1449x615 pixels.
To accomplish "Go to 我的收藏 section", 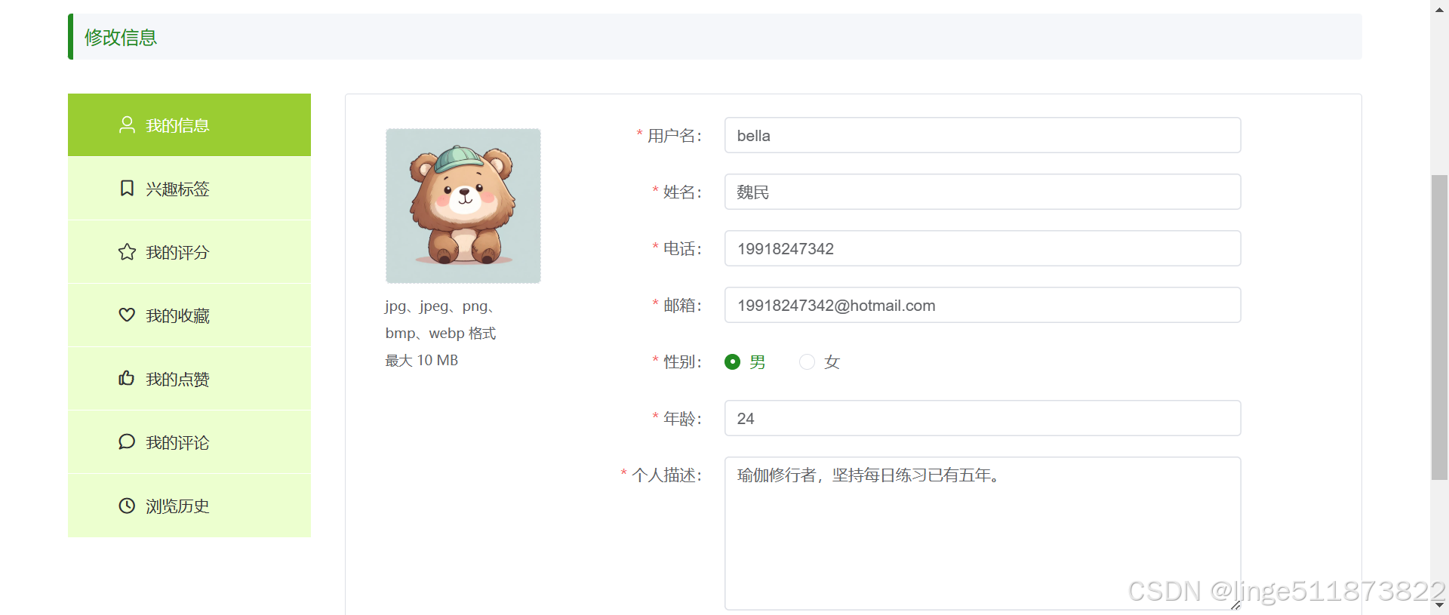I will click(189, 315).
